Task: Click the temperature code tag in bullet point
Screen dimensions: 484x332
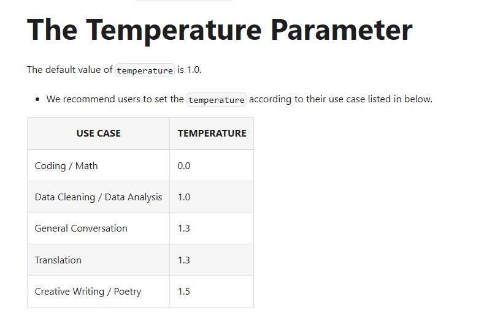Action: [217, 100]
